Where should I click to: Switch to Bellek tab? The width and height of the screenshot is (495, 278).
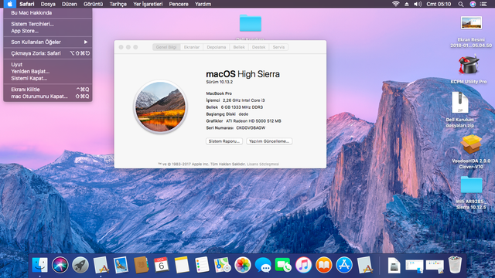click(239, 47)
